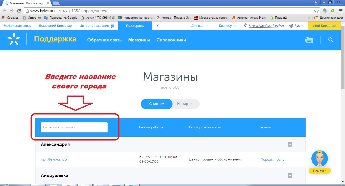Image resolution: width=345 pixels, height=186 pixels.
Task: Click the Услуги column header
Action: (x=266, y=127)
